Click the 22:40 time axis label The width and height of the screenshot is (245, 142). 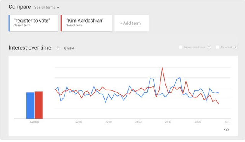[x=78, y=122]
